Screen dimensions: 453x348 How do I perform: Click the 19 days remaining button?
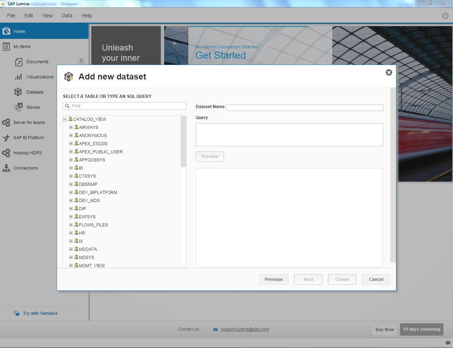tap(422, 329)
